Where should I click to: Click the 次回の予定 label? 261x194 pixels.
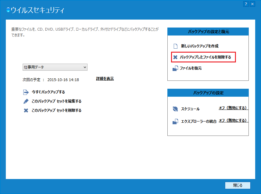click(x=32, y=80)
